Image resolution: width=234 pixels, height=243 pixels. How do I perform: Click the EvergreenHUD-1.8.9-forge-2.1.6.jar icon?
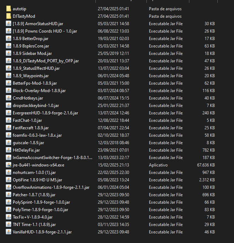point(9,113)
